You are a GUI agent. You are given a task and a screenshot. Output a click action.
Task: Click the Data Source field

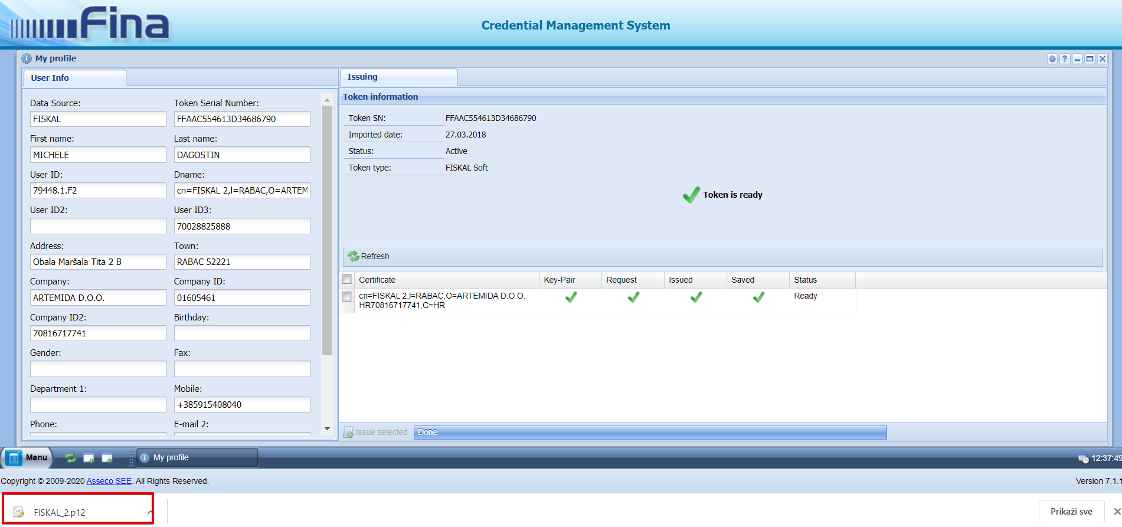(98, 119)
